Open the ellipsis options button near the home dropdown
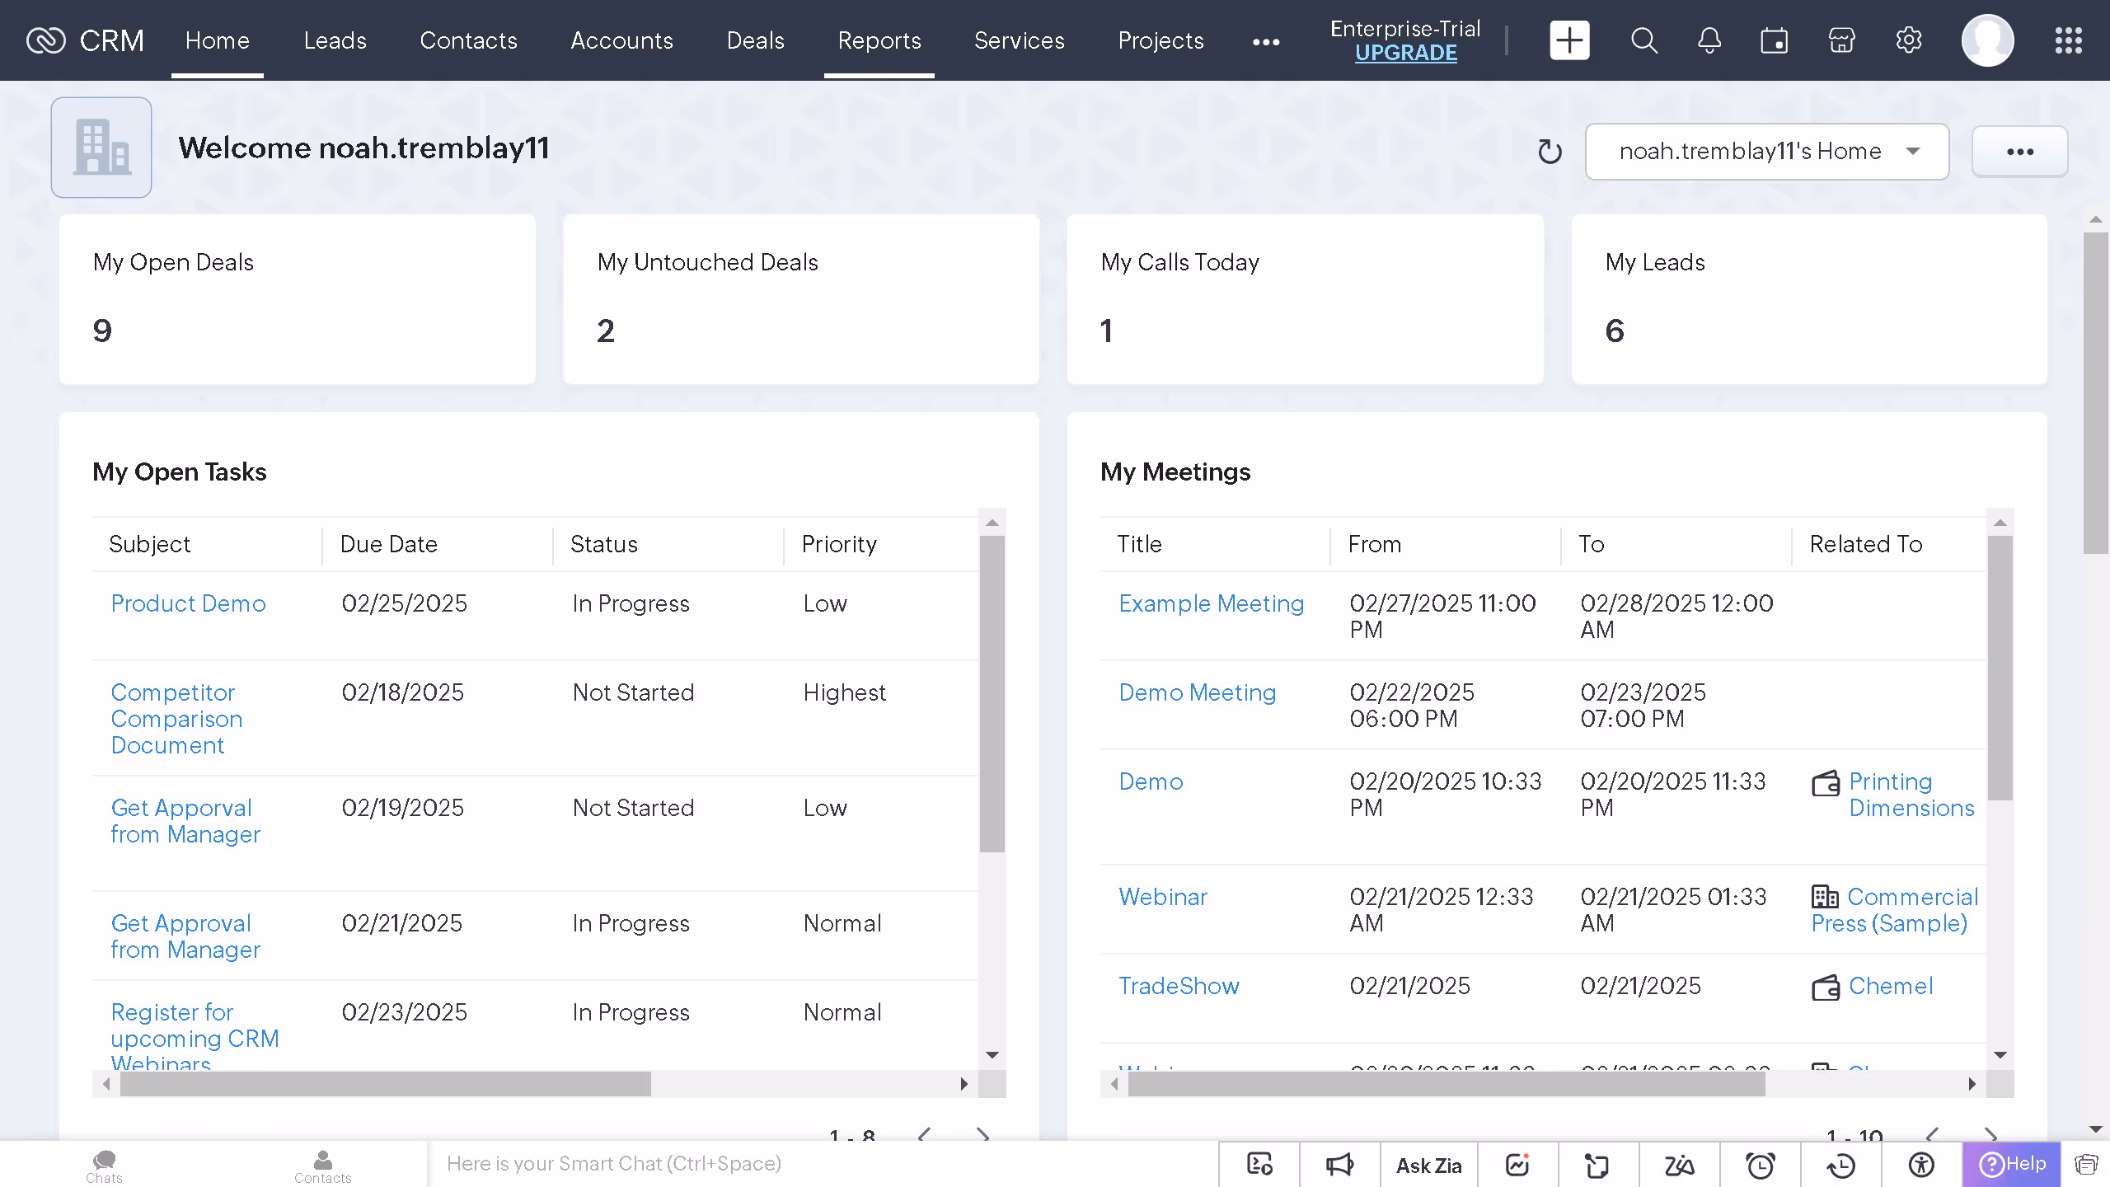The width and height of the screenshot is (2110, 1187). 2019,152
